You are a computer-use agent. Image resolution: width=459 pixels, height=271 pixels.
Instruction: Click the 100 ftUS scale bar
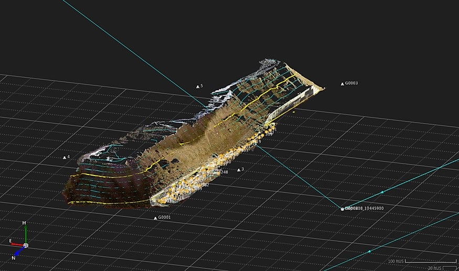[x=430, y=261]
